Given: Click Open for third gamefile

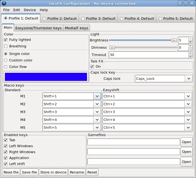Looking at the screenshot, I should pos(186,162).
